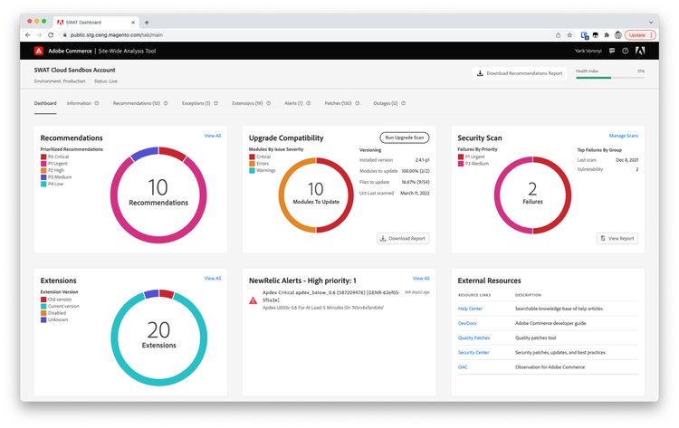The height and width of the screenshot is (428, 679).
Task: Open the help question mark icon
Action: [x=625, y=51]
